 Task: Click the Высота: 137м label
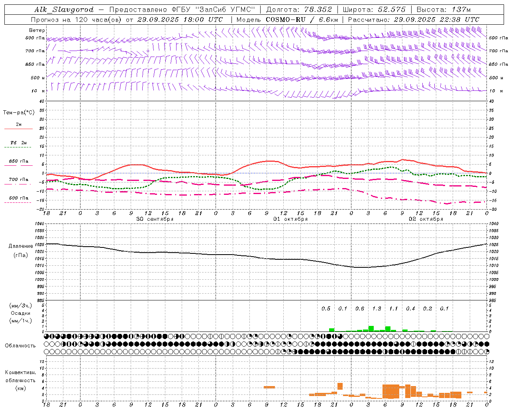(443, 10)
